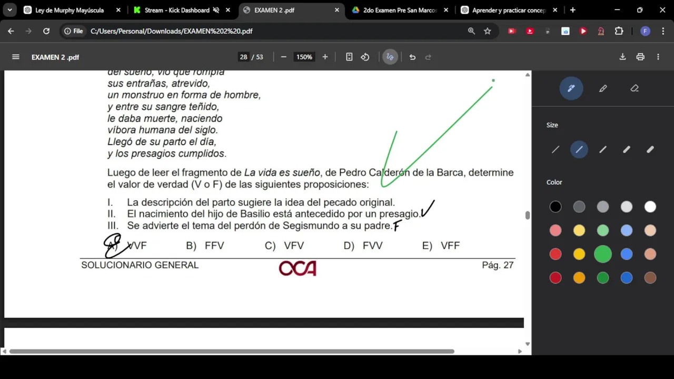Viewport: 674px width, 379px height.
Task: Pick the black color swatch
Action: pos(556,207)
